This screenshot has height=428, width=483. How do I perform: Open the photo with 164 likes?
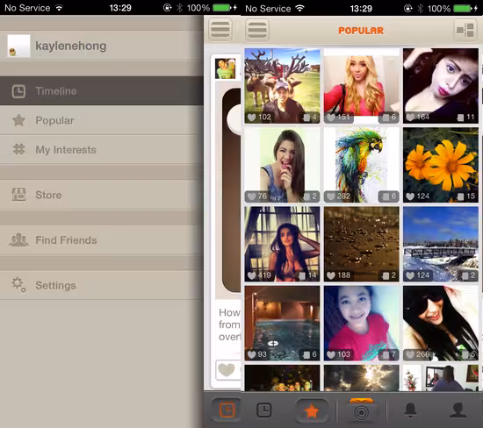441,86
